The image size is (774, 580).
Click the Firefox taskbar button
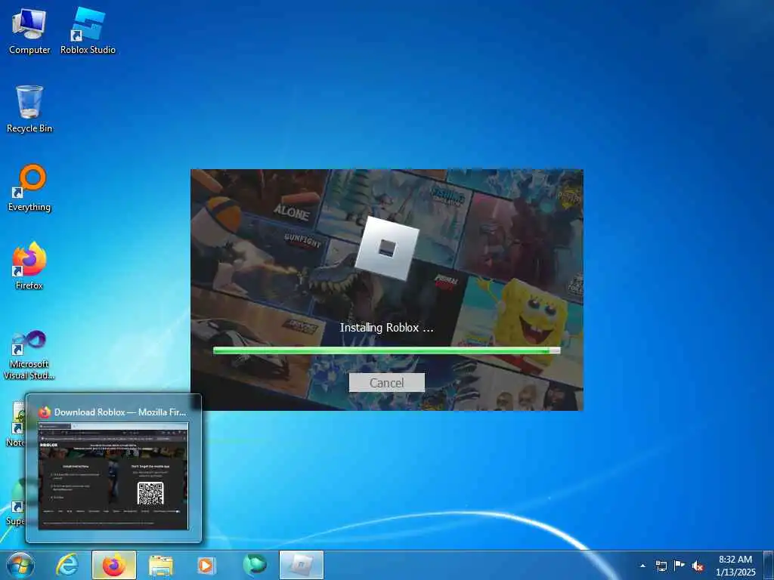[114, 565]
